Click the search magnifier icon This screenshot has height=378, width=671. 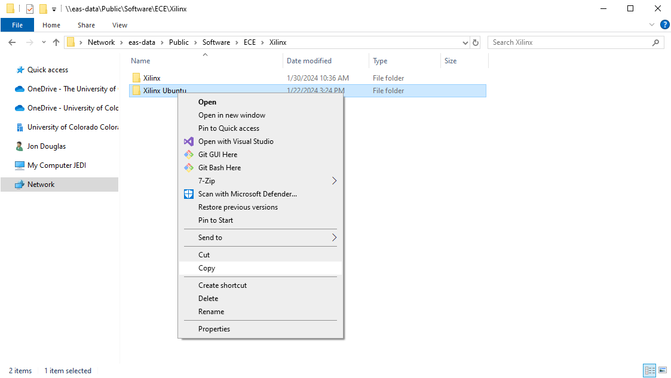pyautogui.click(x=655, y=42)
